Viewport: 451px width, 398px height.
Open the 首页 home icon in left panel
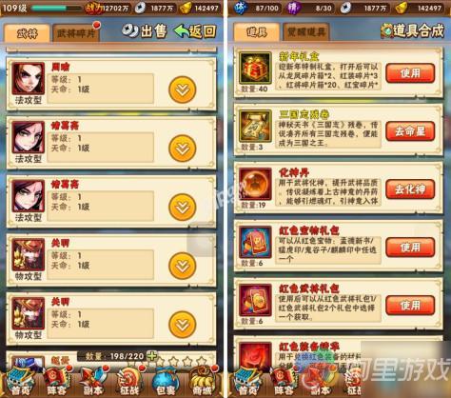[20, 381]
